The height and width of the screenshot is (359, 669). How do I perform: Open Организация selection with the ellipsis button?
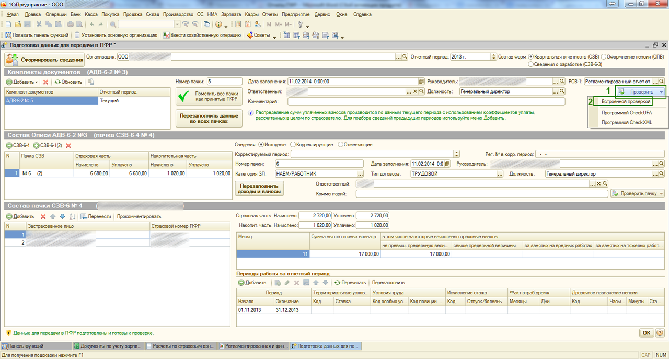[x=398, y=56]
